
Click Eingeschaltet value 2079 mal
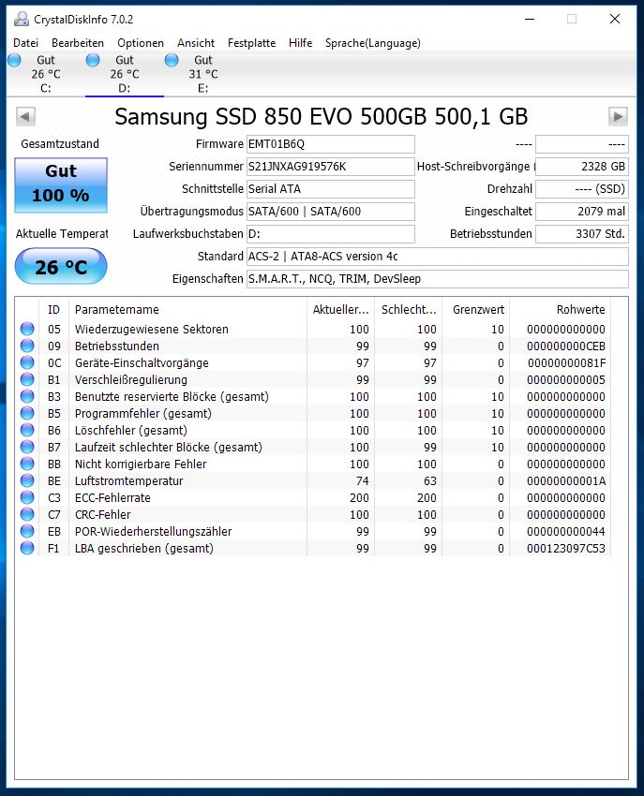coord(582,212)
